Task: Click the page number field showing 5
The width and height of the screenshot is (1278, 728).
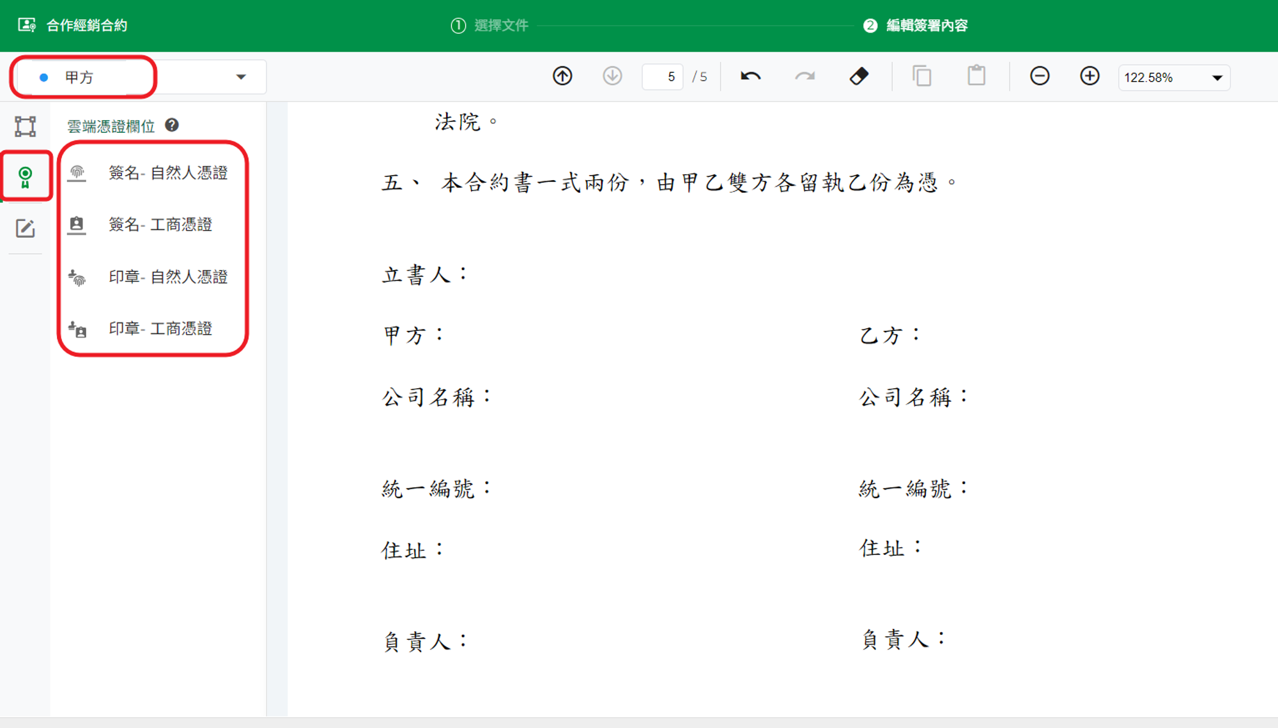Action: pyautogui.click(x=663, y=77)
